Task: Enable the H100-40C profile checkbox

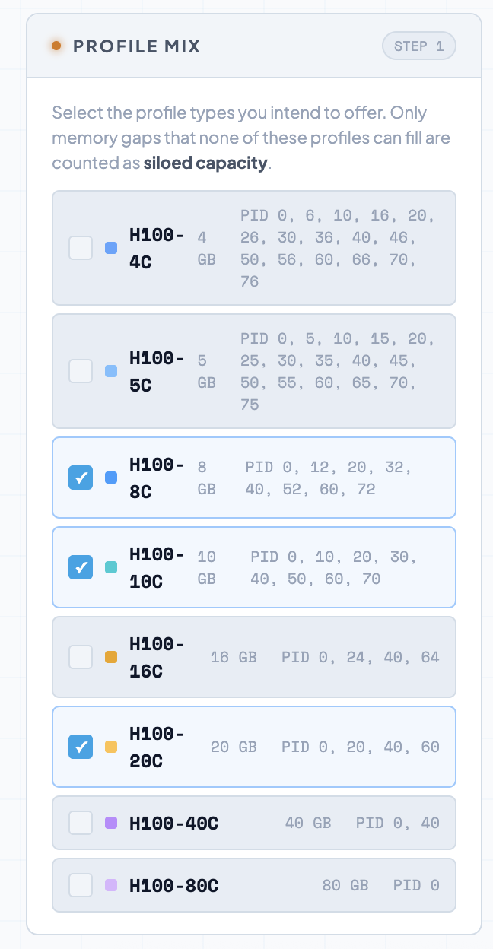Action: coord(80,823)
